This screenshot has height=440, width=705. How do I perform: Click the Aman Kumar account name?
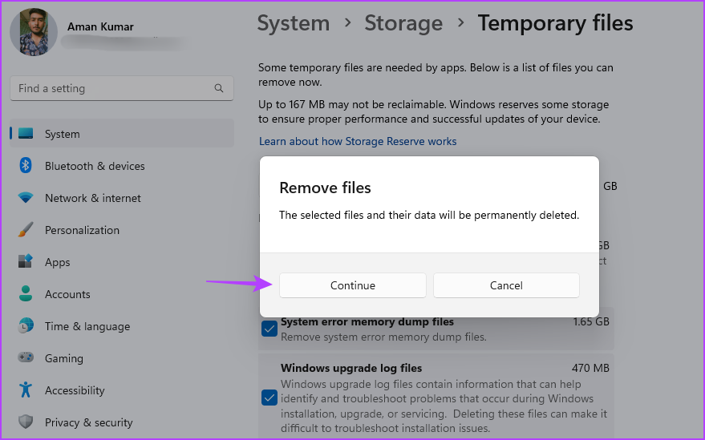click(x=100, y=26)
